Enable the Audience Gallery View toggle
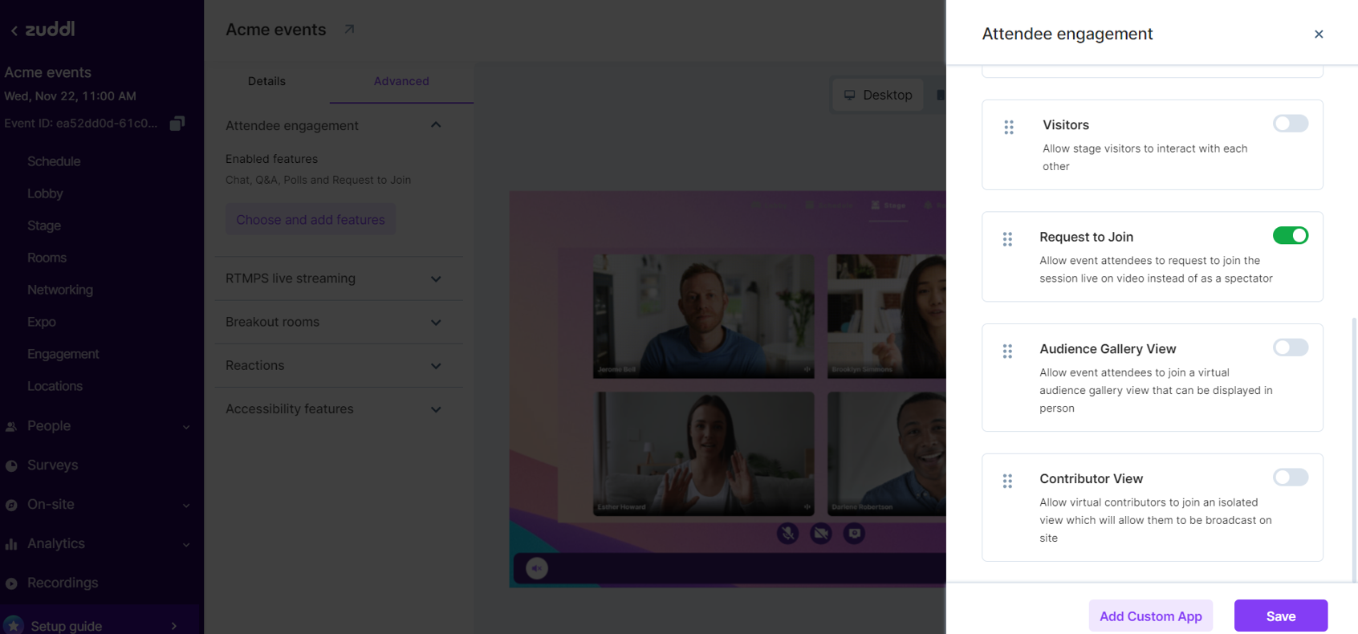 [1291, 347]
